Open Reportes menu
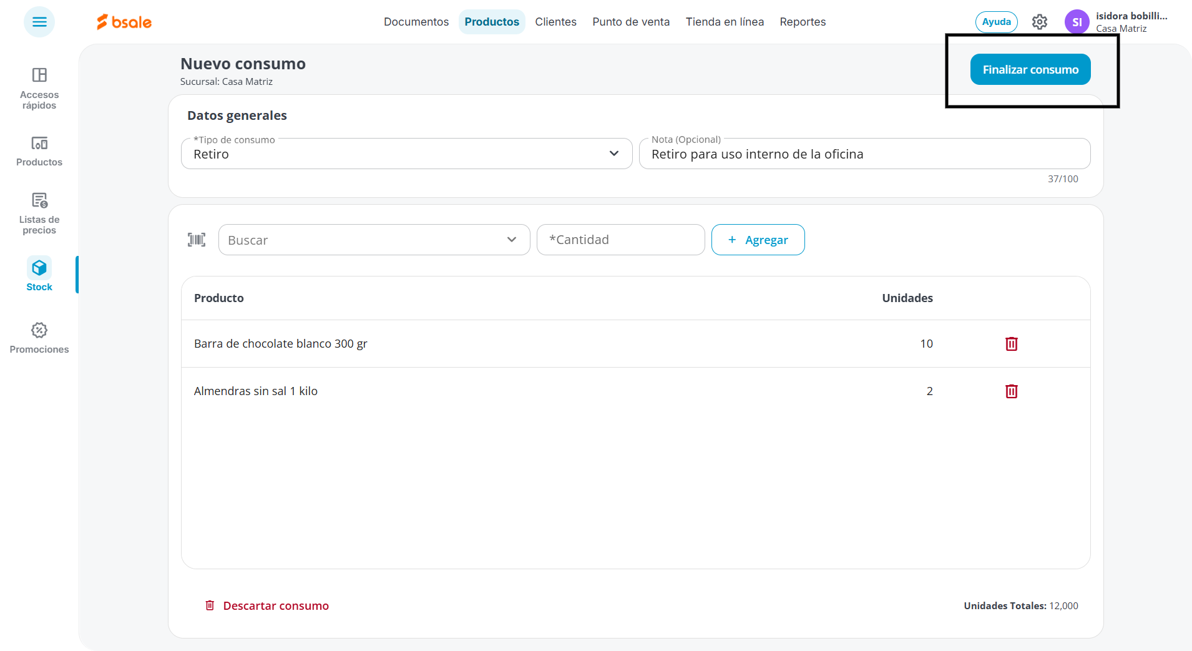The image size is (1192, 651). 803,22
